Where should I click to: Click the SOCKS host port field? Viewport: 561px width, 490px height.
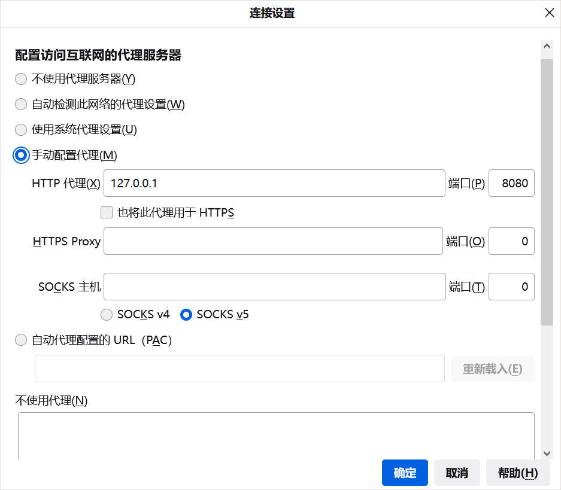click(x=511, y=287)
